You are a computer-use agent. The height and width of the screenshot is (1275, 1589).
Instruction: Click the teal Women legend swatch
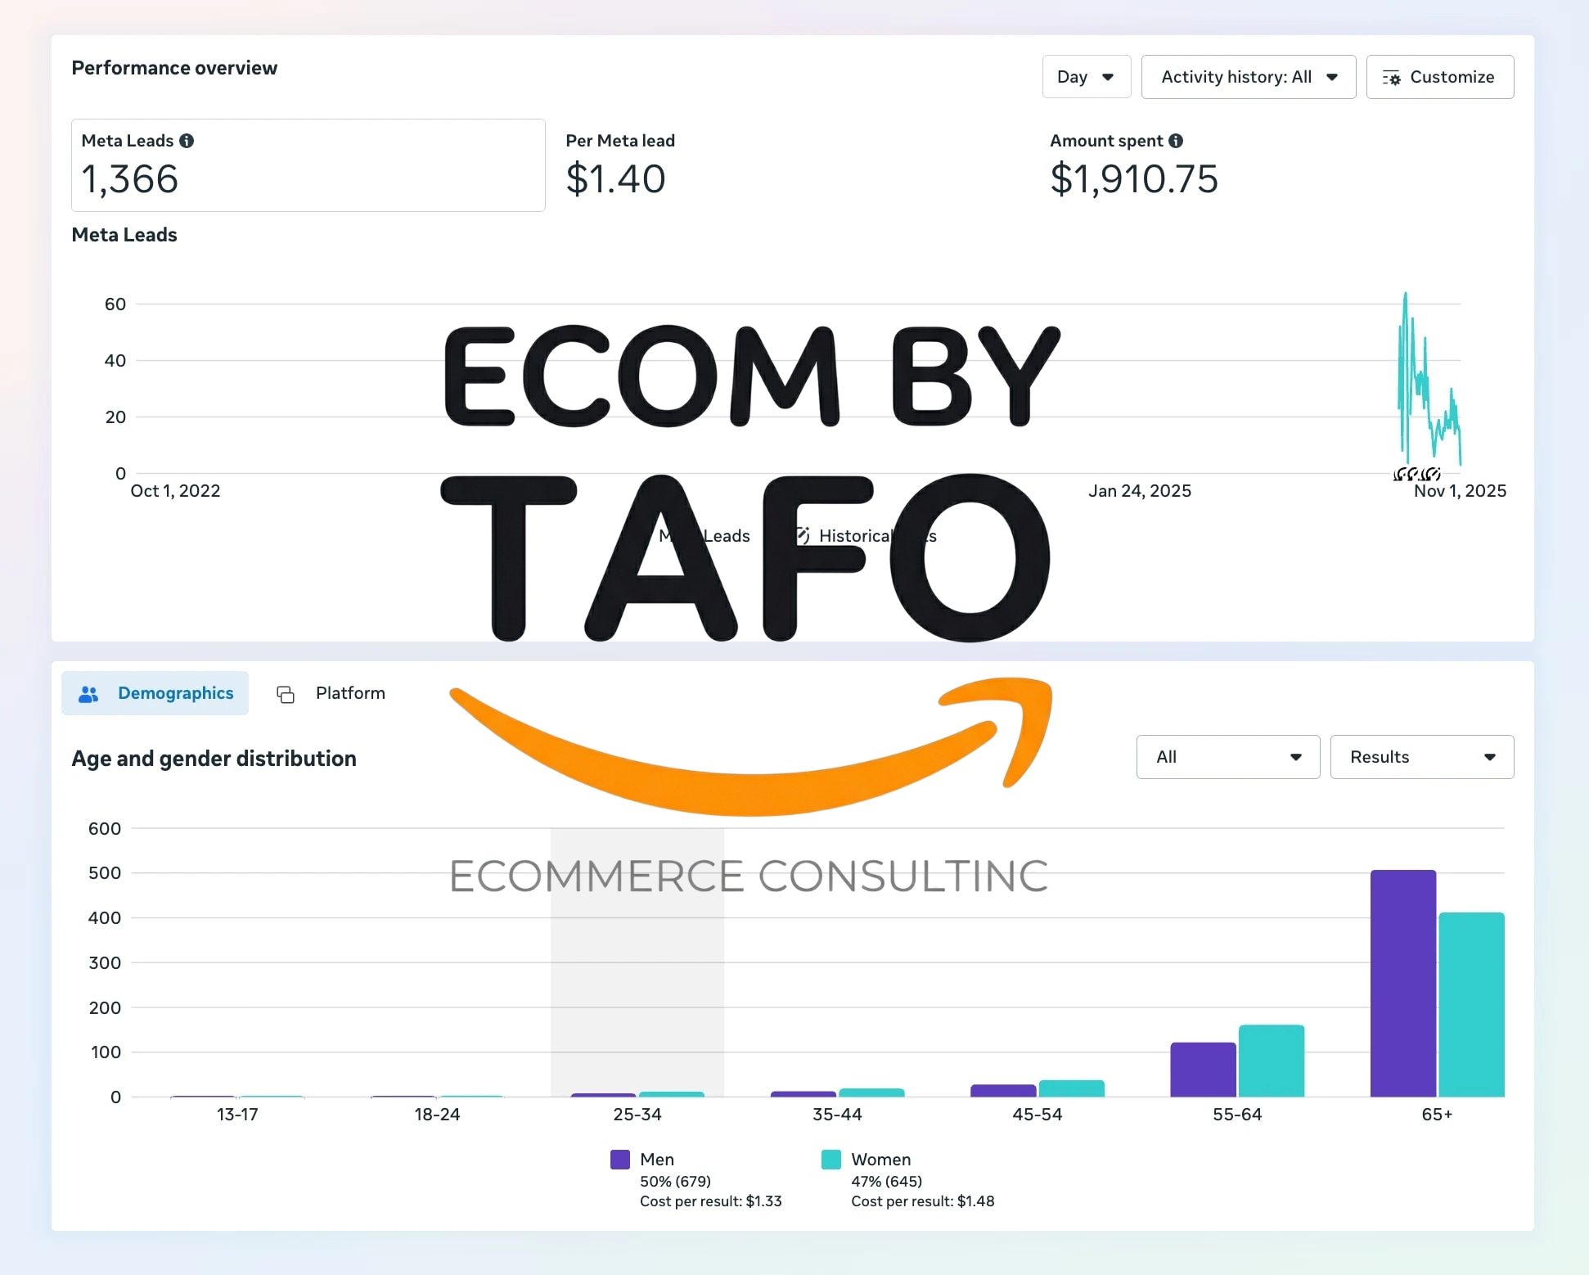point(831,1160)
